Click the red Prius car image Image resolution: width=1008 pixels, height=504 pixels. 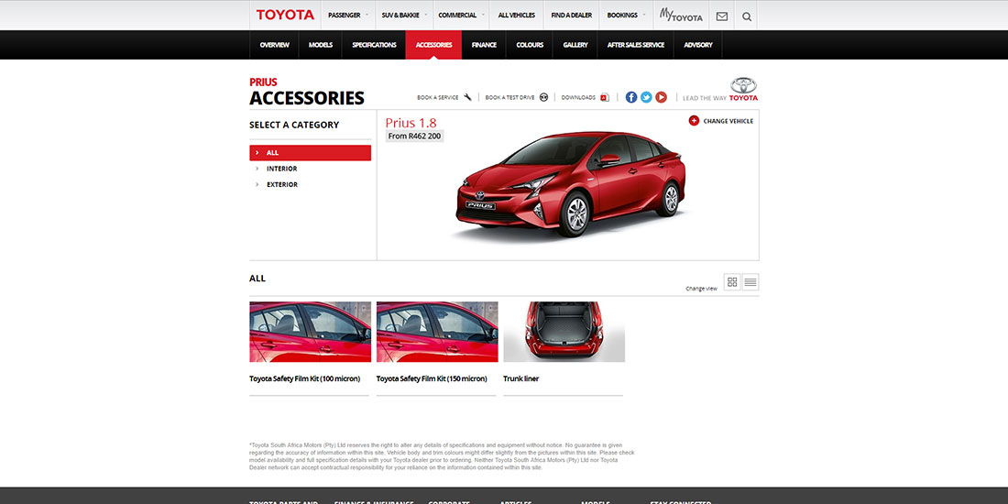coord(571,184)
